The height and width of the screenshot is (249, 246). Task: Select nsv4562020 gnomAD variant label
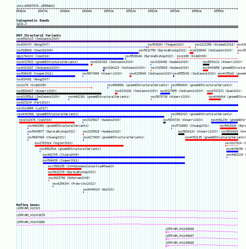pos(201,114)
